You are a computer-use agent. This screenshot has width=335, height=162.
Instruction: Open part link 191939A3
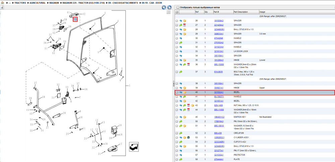point(219,21)
